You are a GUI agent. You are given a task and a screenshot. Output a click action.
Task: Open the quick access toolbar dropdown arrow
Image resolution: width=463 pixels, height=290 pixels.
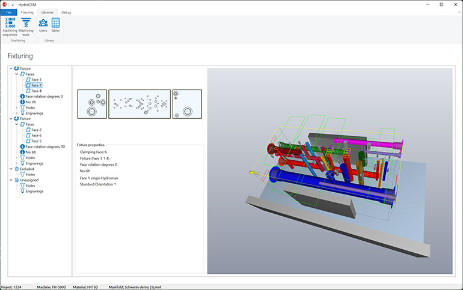click(x=13, y=5)
